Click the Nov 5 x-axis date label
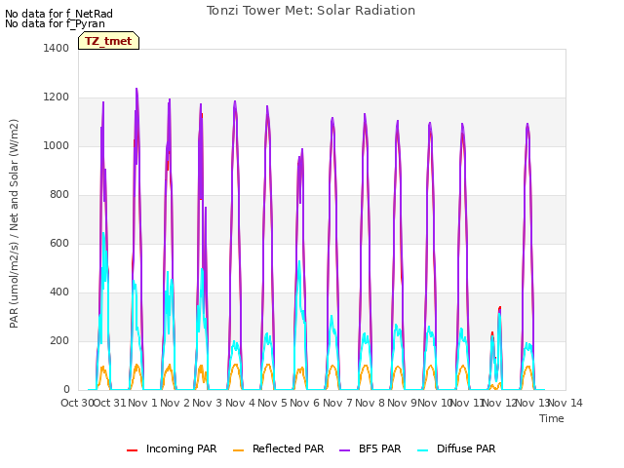The image size is (624, 468). point(273,403)
